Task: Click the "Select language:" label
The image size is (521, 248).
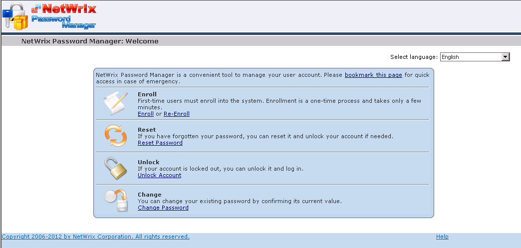Action: [x=414, y=57]
